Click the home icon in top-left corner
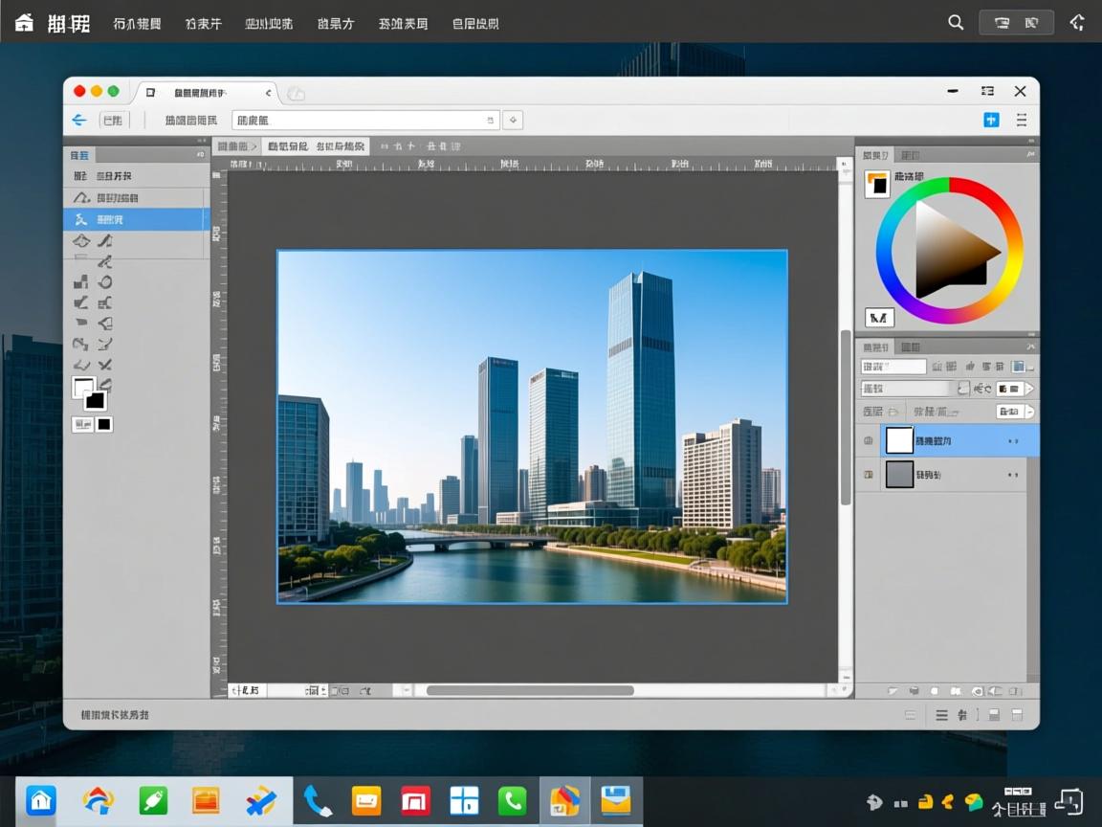This screenshot has height=827, width=1102. (24, 22)
